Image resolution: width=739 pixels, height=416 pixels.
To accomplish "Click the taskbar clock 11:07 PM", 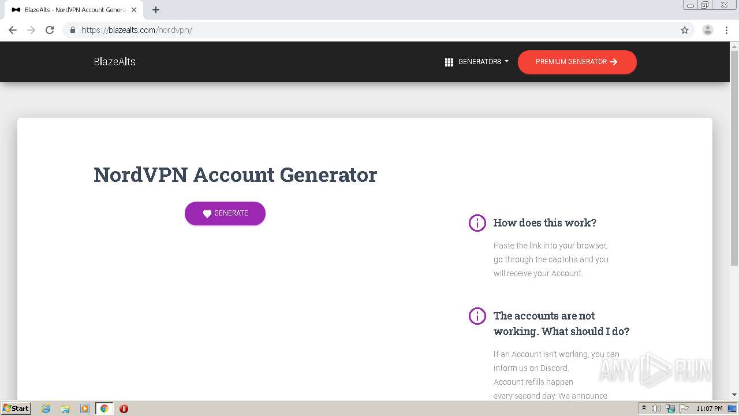I will (710, 408).
